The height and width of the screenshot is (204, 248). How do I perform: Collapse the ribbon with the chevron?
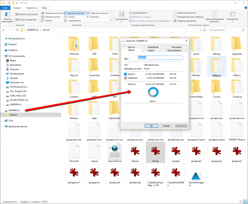point(242,8)
